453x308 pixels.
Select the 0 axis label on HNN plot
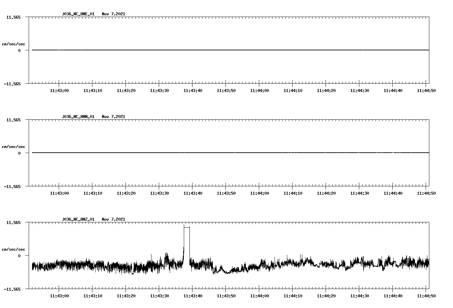tap(19, 153)
